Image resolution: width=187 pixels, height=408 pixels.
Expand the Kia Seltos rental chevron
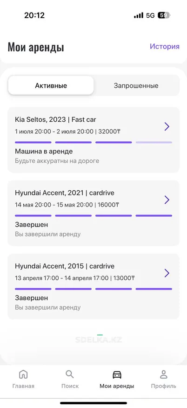[x=167, y=127]
